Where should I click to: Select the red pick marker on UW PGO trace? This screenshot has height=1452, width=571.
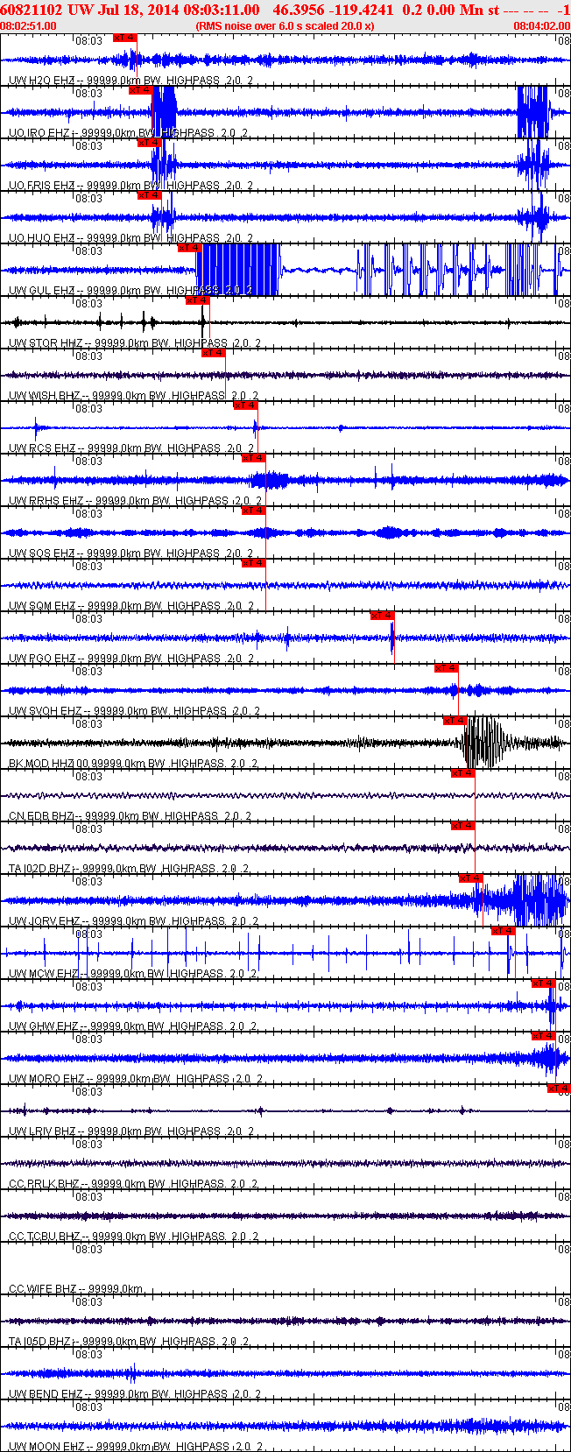(x=382, y=616)
